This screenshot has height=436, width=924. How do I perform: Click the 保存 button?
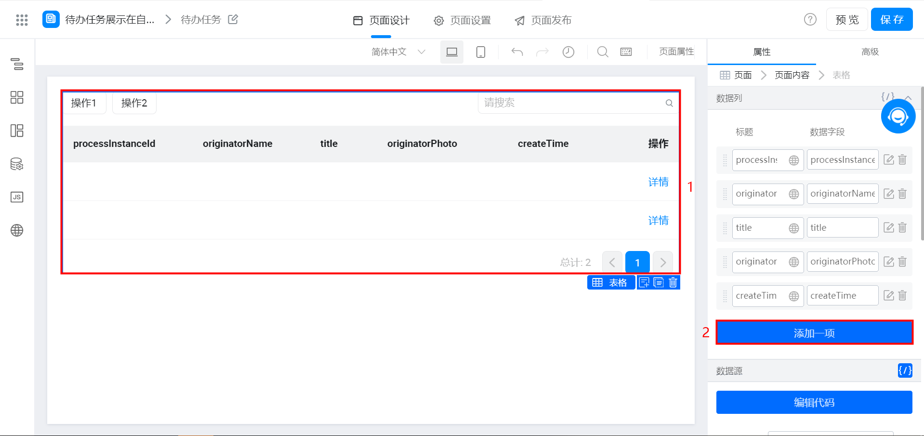click(x=891, y=20)
